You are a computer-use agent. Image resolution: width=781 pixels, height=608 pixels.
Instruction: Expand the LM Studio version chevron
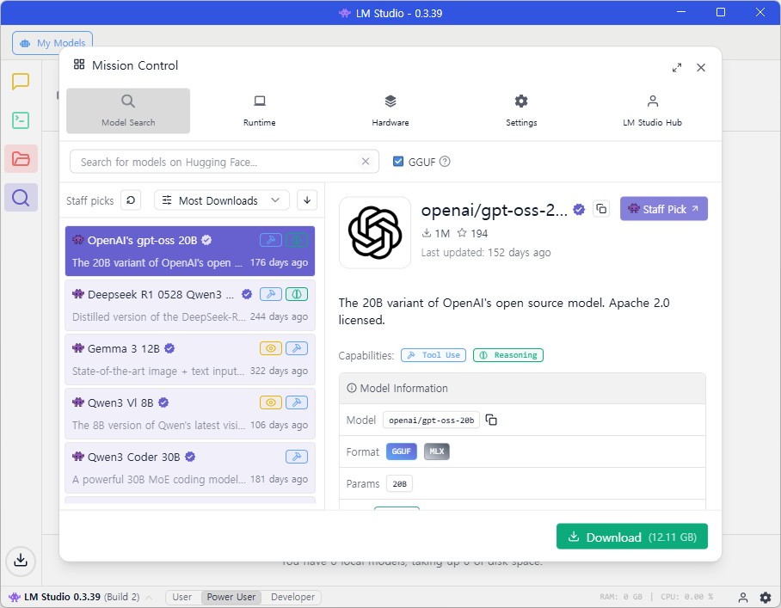click(x=149, y=597)
